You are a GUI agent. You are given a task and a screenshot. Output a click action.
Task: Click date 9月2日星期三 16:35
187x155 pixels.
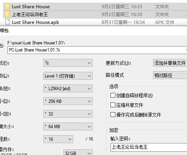[x=122, y=7]
